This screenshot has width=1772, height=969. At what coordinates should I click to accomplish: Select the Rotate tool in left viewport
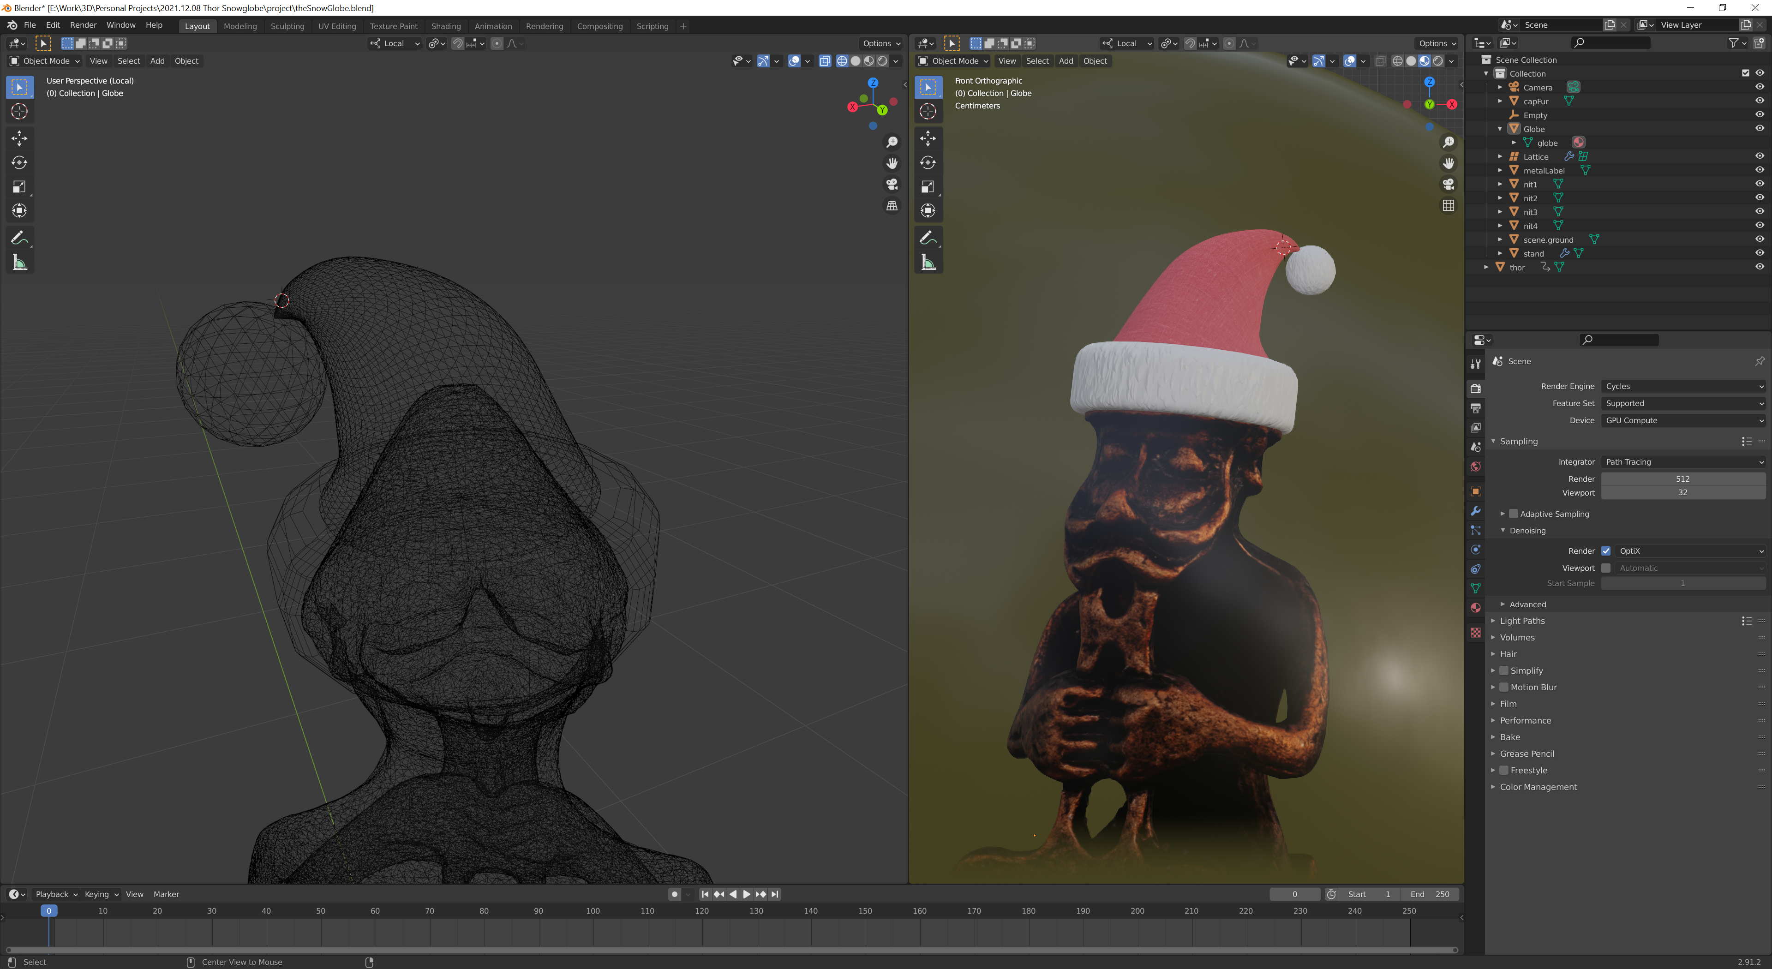click(19, 162)
